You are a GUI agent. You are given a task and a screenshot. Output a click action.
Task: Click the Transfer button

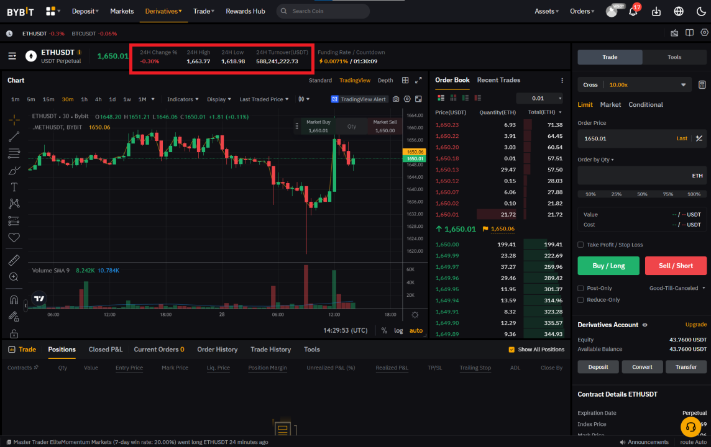pos(686,367)
